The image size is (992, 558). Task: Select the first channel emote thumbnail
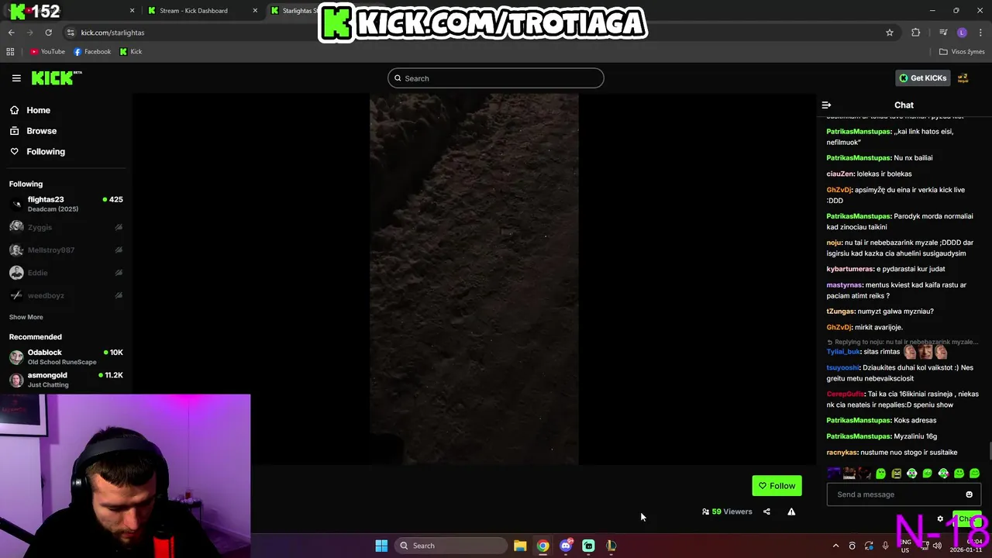pos(834,474)
